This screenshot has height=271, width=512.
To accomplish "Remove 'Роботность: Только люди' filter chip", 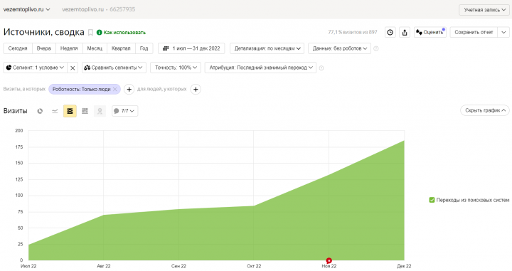I will point(115,89).
